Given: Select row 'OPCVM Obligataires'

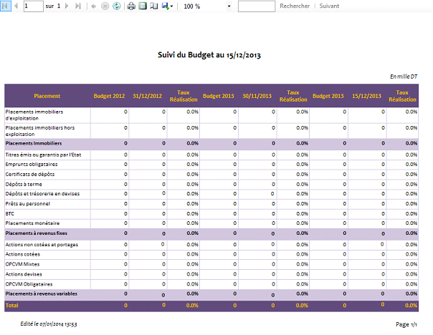Looking at the screenshot, I should pyautogui.click(x=211, y=284).
